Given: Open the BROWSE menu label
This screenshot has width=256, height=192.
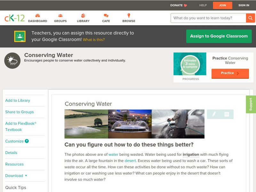Looking at the screenshot, I should (129, 21).
